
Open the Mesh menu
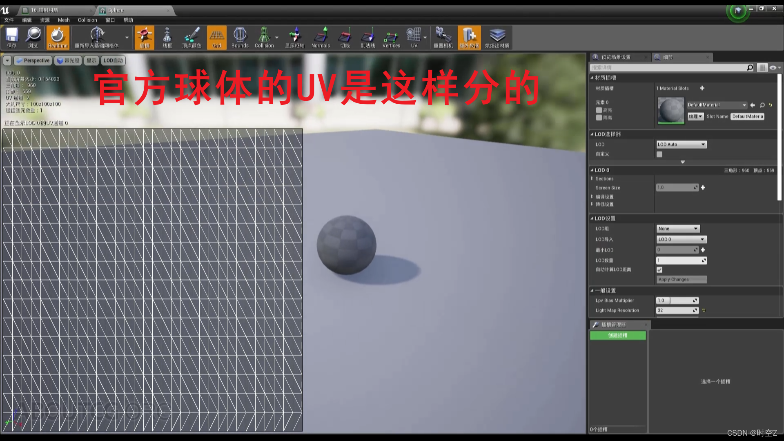(x=63, y=20)
